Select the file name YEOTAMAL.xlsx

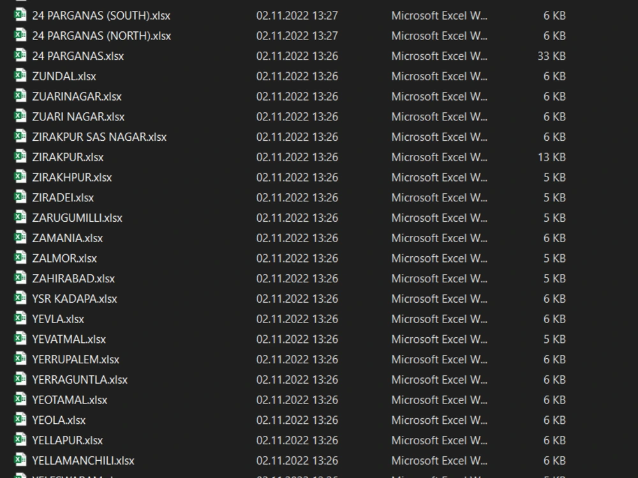(70, 400)
